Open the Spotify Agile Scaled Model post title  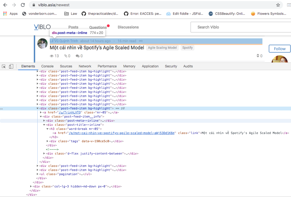coord(97,48)
